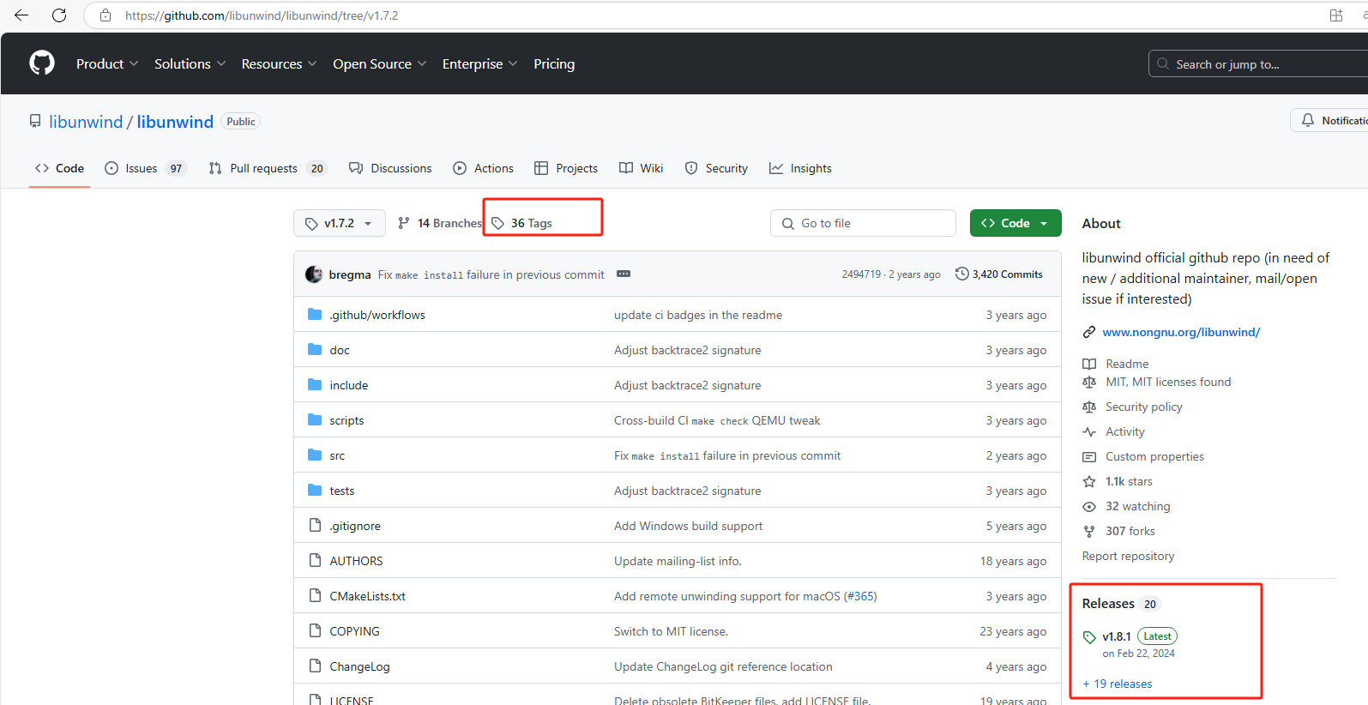View the 36 Tags link
The width and height of the screenshot is (1368, 705).
coord(521,223)
